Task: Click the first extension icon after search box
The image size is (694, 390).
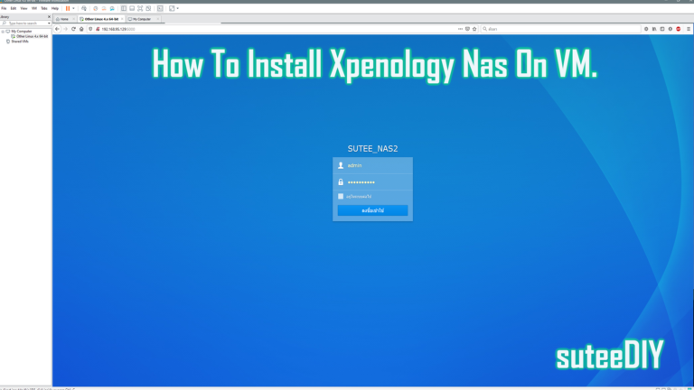Action: tap(646, 29)
